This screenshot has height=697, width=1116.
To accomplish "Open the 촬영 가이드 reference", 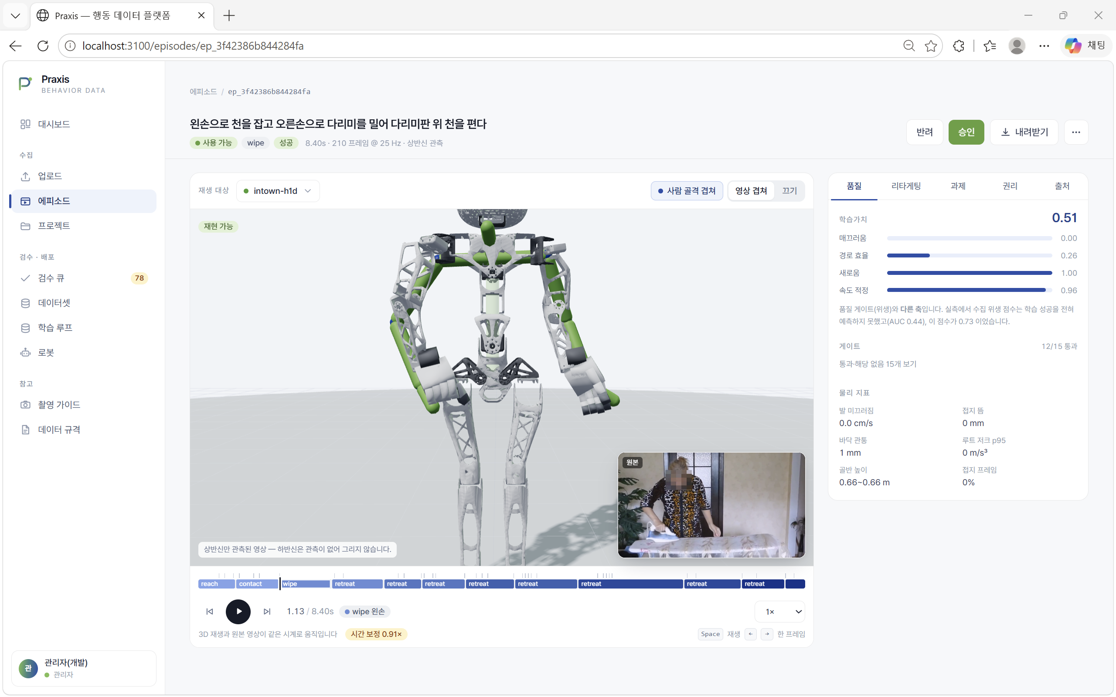I will pos(83,405).
